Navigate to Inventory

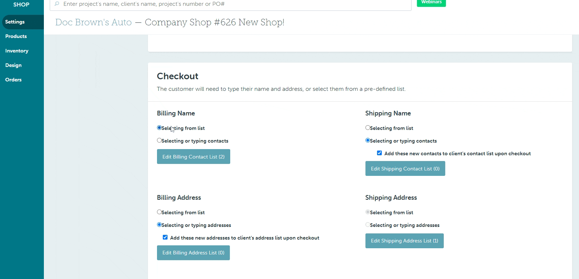[x=17, y=51]
